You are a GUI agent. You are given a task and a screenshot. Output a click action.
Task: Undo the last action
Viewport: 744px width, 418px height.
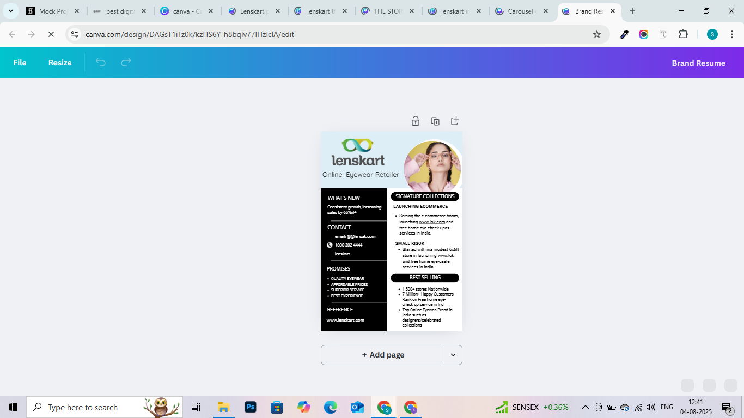(x=101, y=63)
